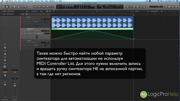Viewport: 180px width, 101px height.
Task: Open the Loop Browser icon
Action: point(173,7)
